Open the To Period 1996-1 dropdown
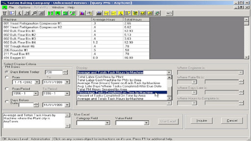The width and height of the screenshot is (251, 141). pyautogui.click(x=67, y=93)
